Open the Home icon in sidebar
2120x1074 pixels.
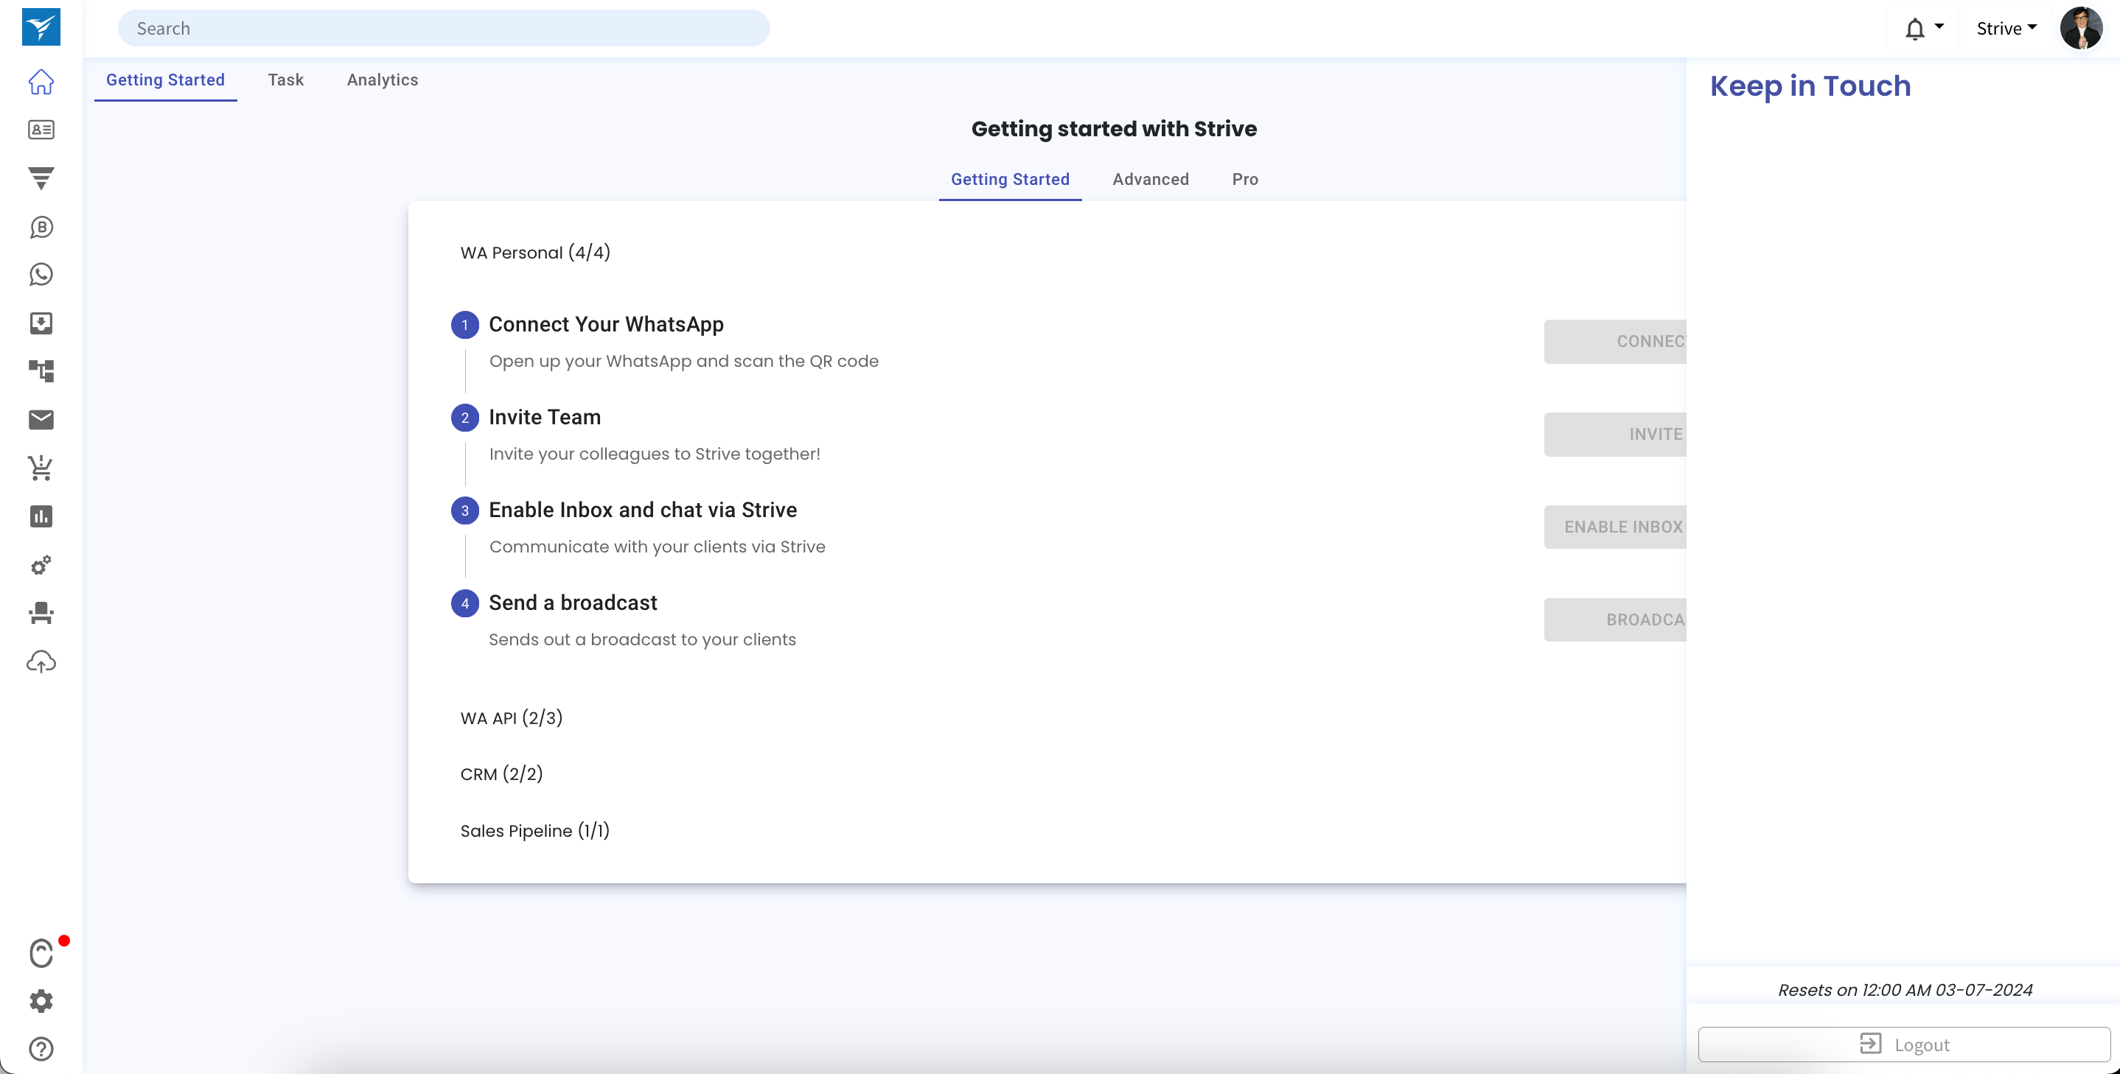(x=41, y=82)
